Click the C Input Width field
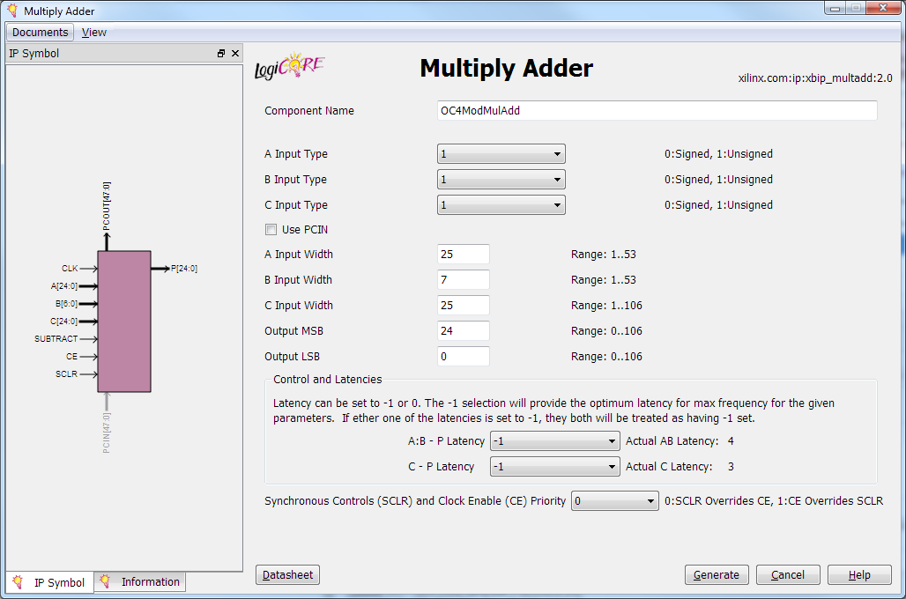The height and width of the screenshot is (599, 906). [464, 305]
